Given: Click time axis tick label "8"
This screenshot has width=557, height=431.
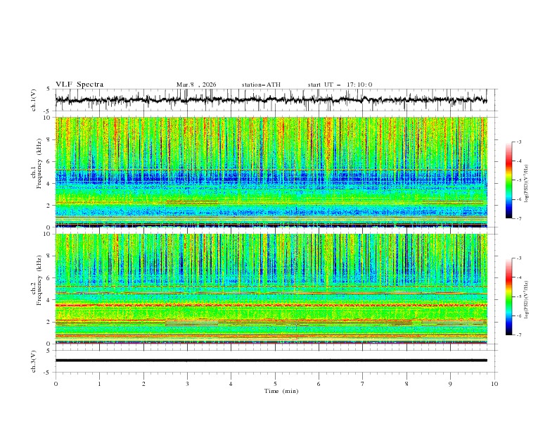Looking at the screenshot, I should click(406, 384).
